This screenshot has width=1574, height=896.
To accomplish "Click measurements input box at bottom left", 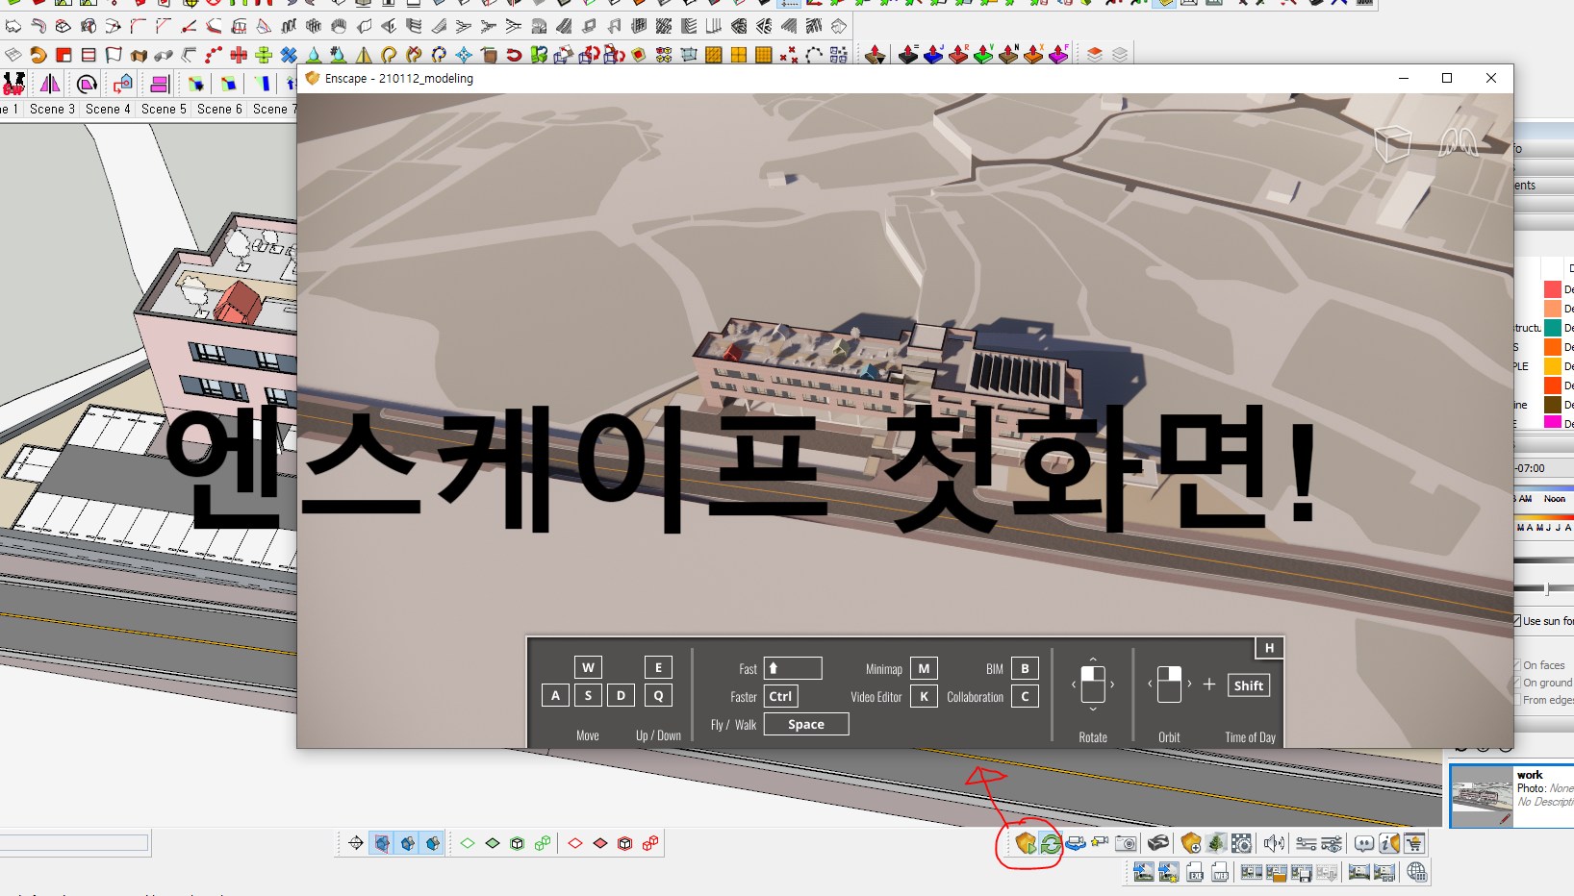I will coord(74,843).
